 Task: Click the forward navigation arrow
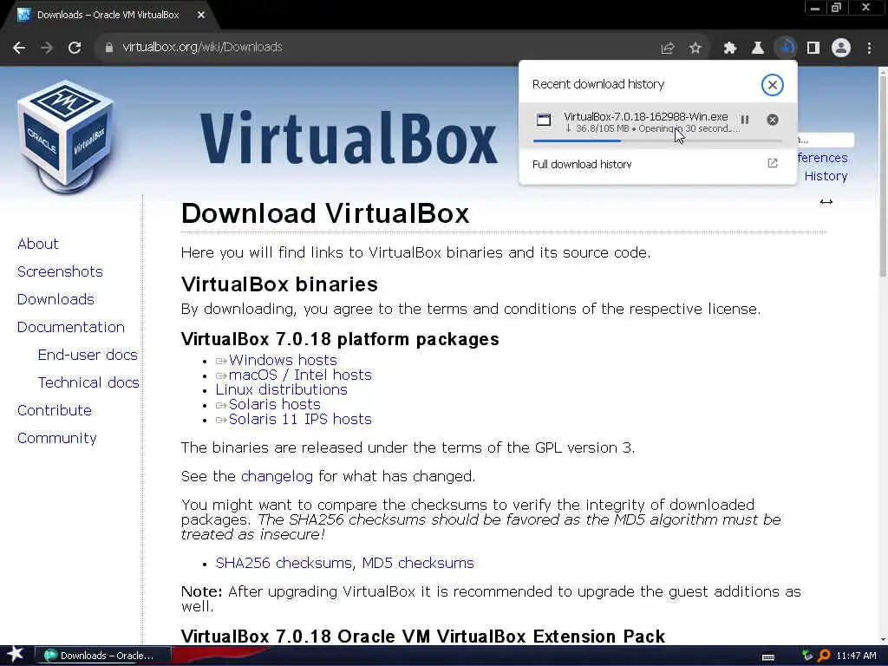[47, 48]
